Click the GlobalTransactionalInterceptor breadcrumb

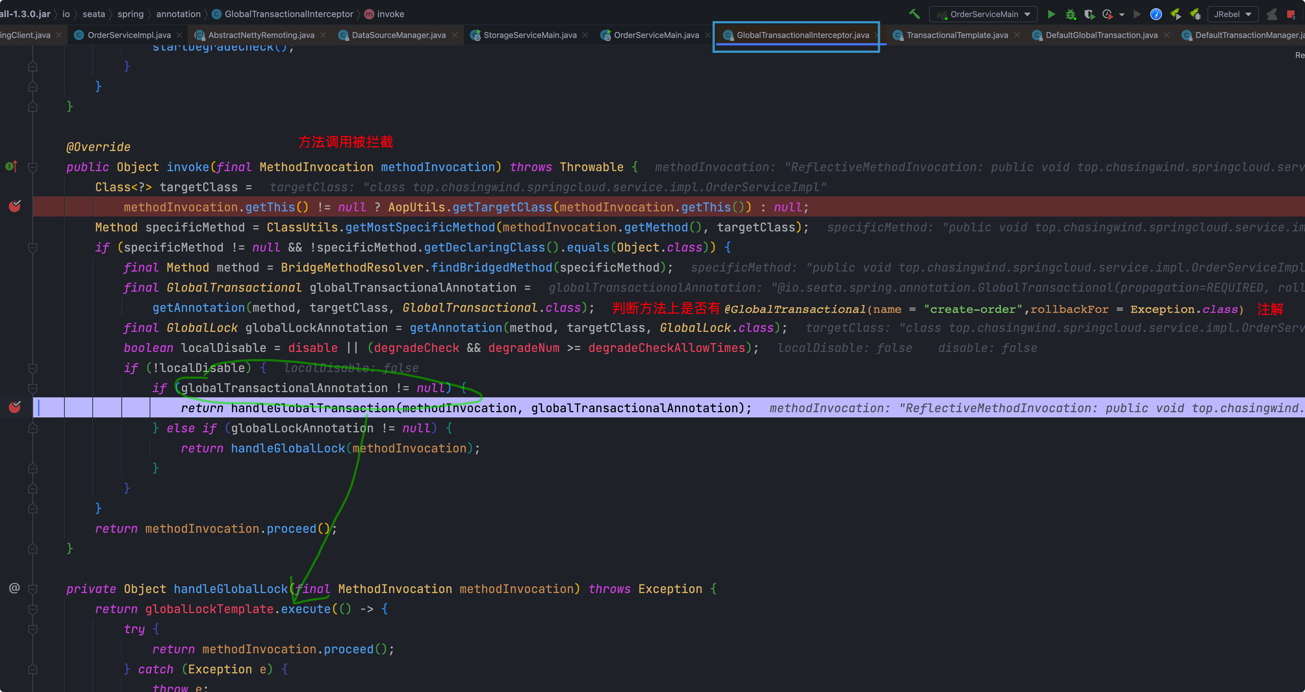tap(288, 14)
